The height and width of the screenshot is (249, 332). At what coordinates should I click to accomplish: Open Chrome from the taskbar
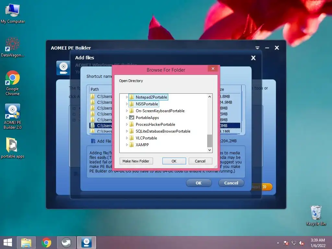coord(46,243)
